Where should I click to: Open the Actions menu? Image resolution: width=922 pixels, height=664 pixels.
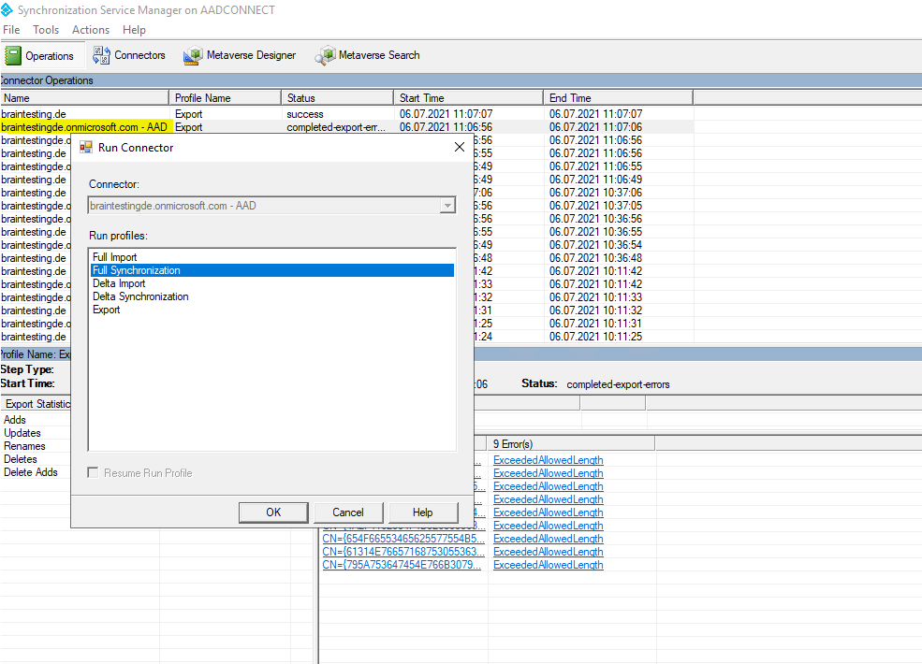[91, 29]
